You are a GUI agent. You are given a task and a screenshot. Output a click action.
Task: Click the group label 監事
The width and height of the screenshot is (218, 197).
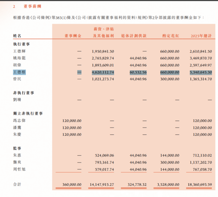click(17, 148)
